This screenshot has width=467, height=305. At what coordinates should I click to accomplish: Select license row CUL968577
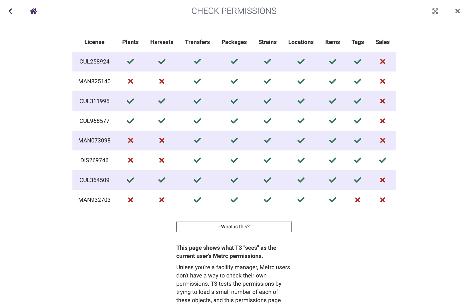[x=94, y=121]
